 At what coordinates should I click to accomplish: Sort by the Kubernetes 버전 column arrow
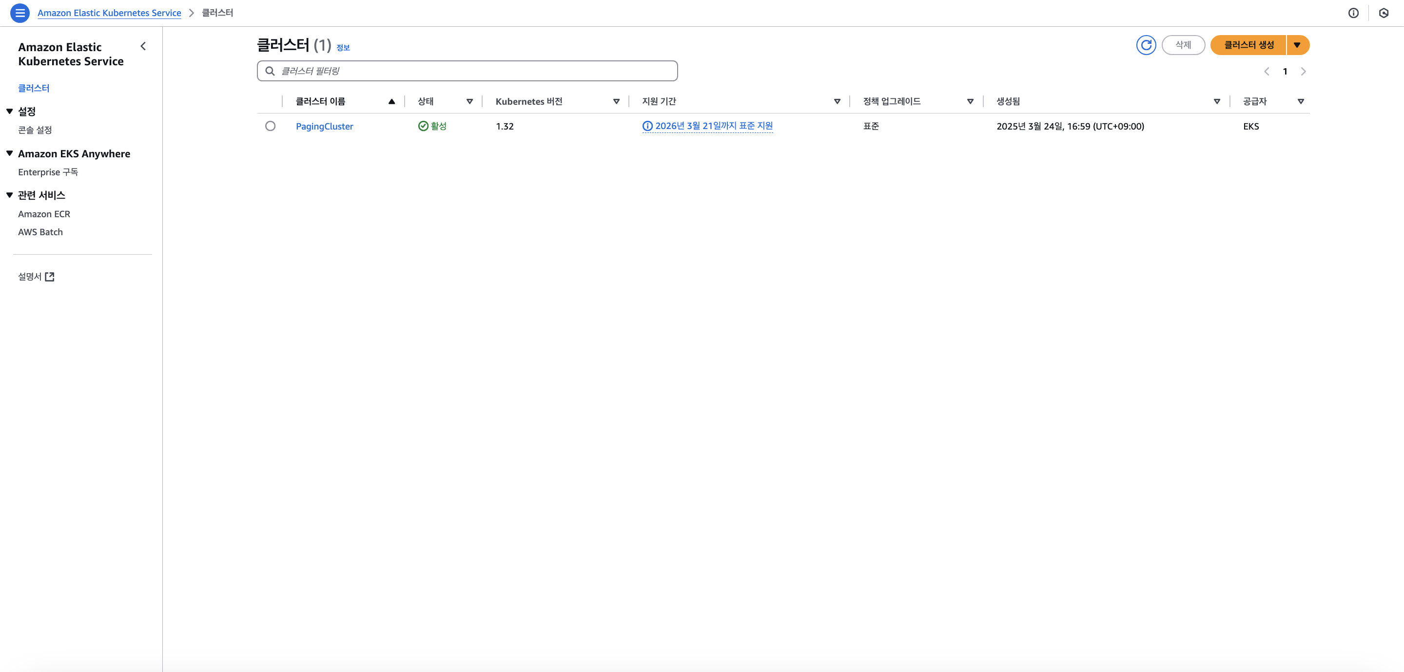[616, 101]
